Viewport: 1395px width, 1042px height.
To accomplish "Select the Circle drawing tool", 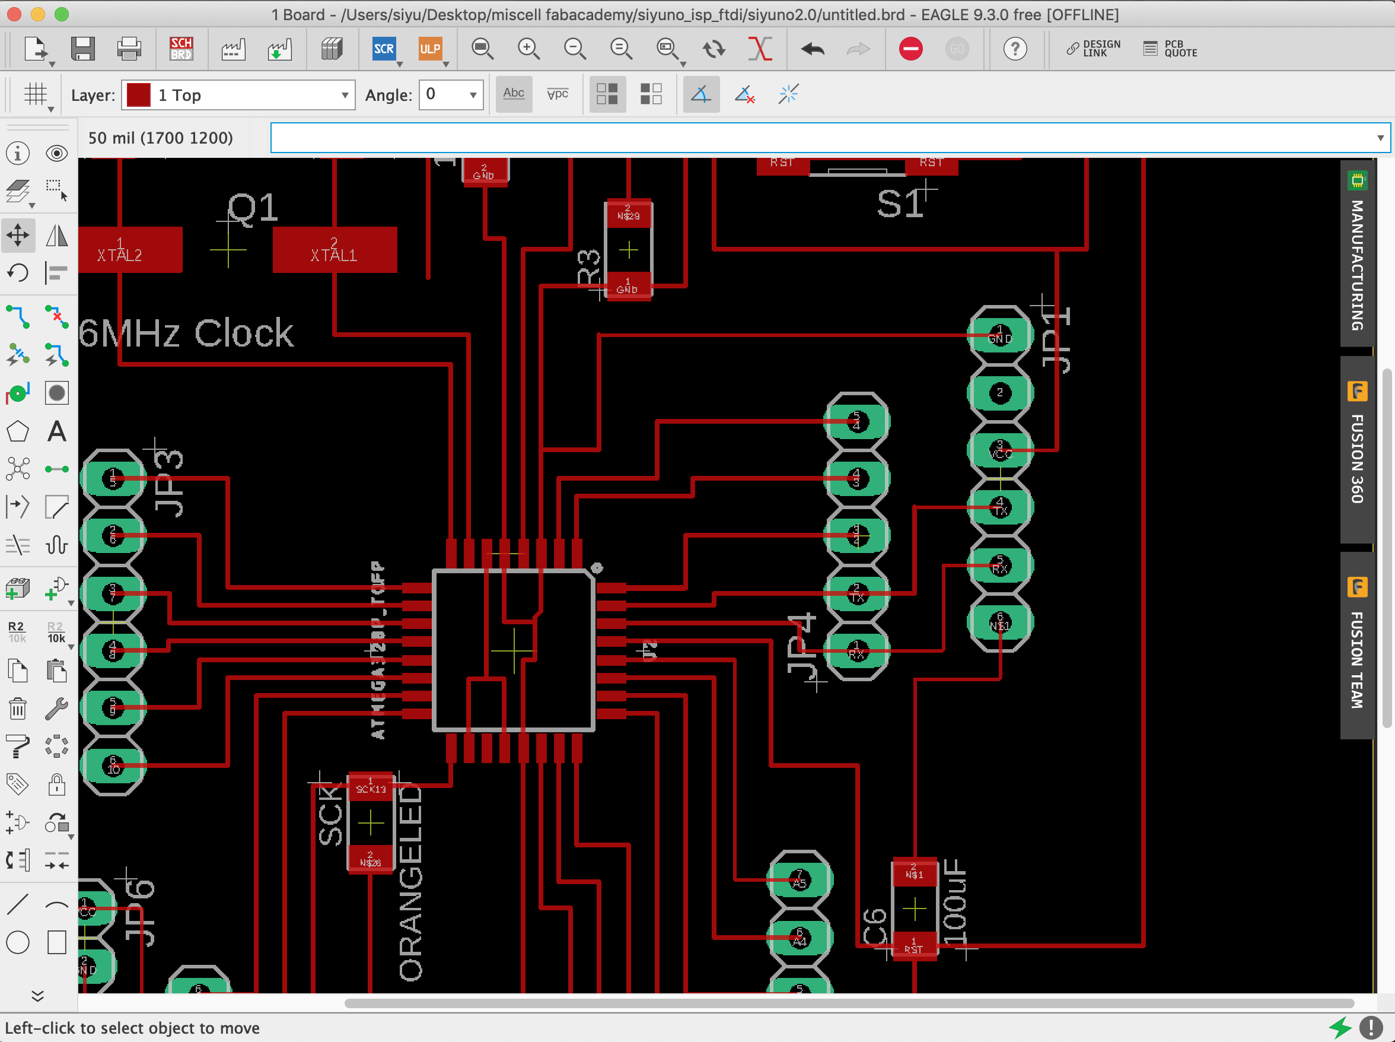I will [18, 942].
